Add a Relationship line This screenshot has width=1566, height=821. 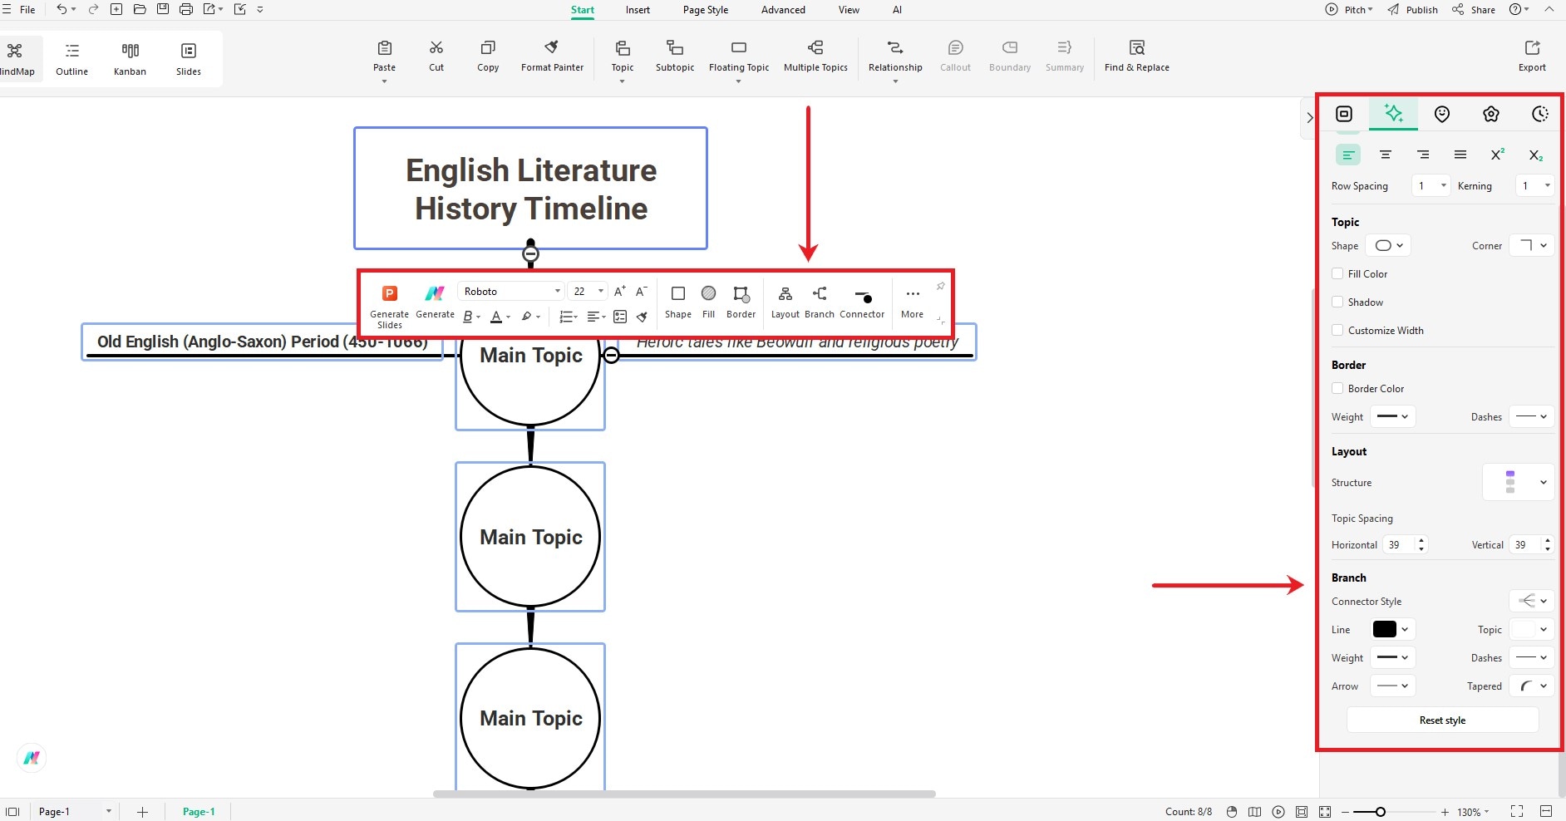click(895, 56)
